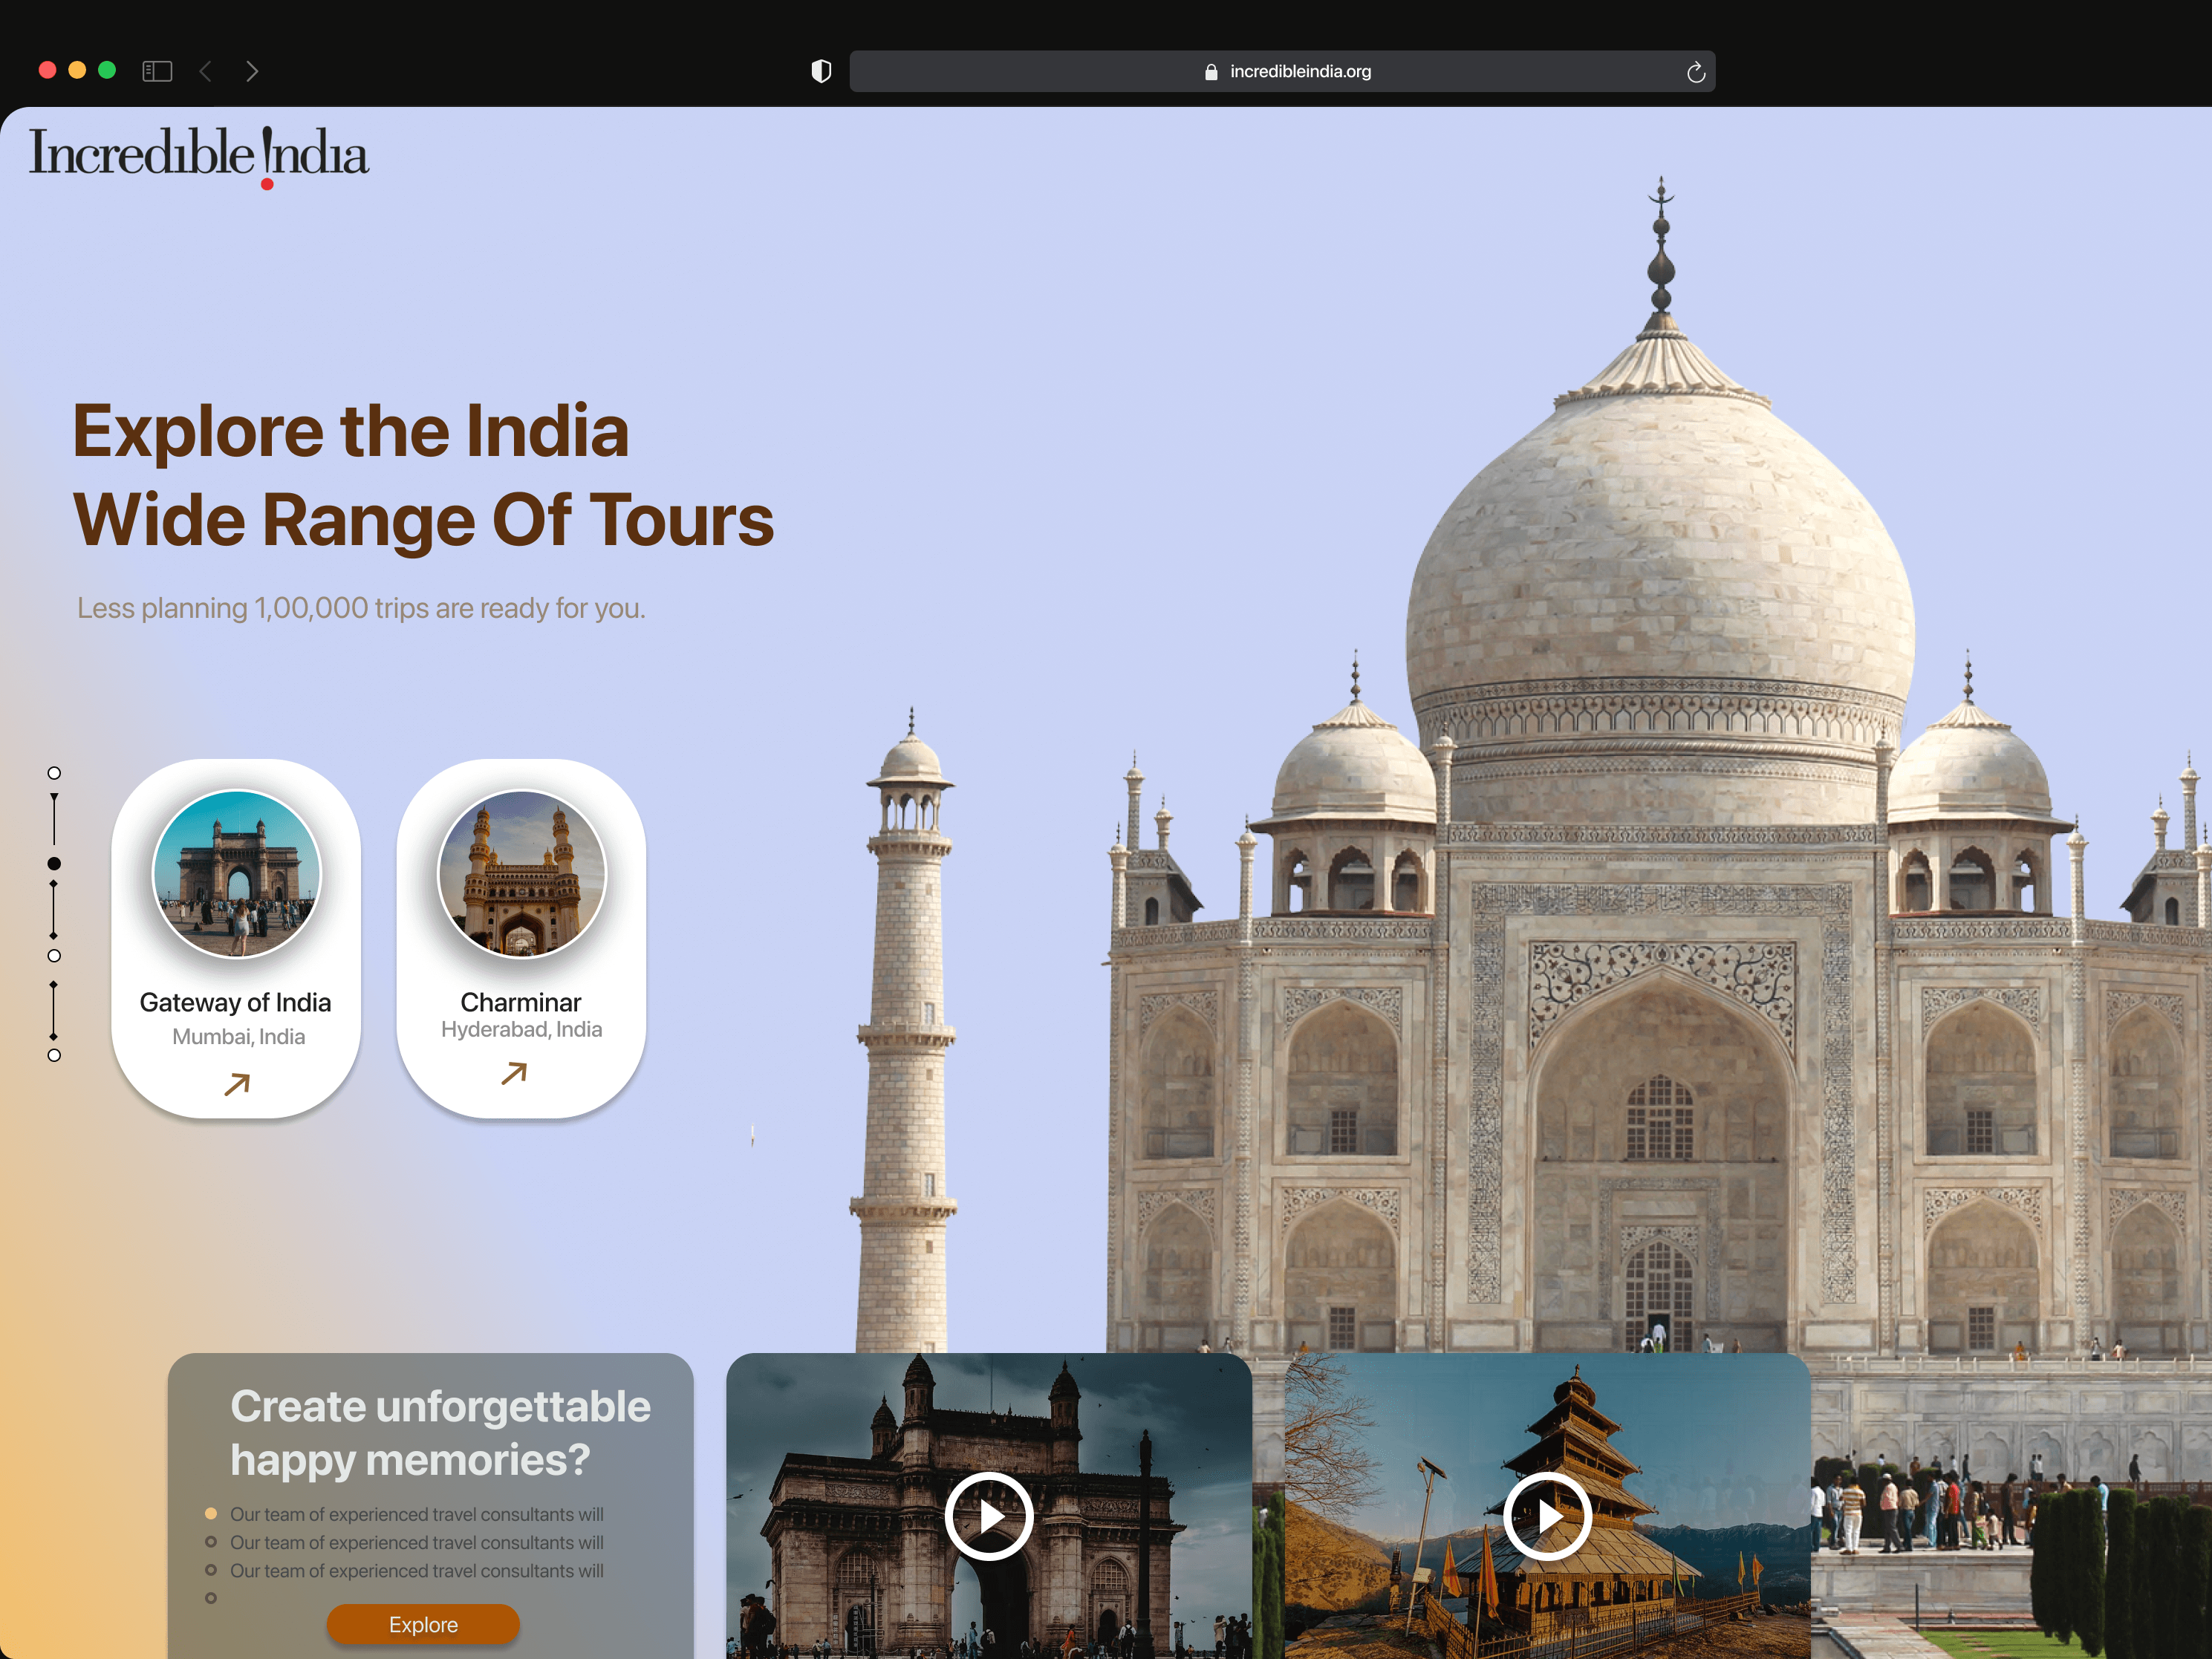Screen dimensions: 2212x1659
Task: Close window with the red button
Action: click(x=47, y=70)
